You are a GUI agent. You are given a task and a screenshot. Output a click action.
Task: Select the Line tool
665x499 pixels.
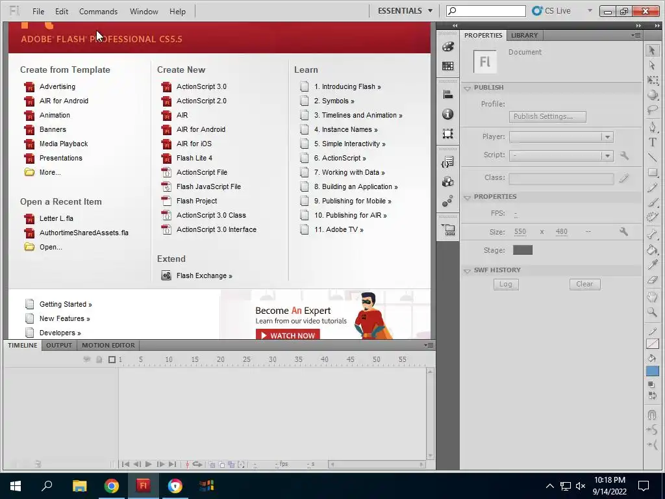pos(652,157)
